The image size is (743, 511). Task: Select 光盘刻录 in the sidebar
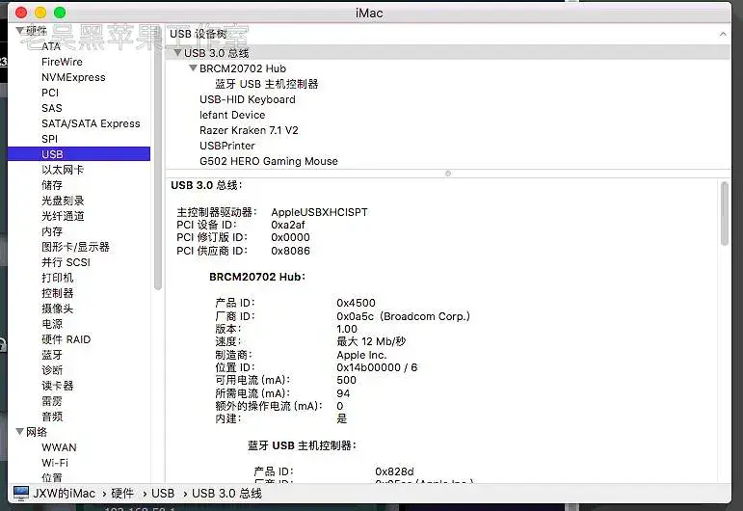click(63, 201)
